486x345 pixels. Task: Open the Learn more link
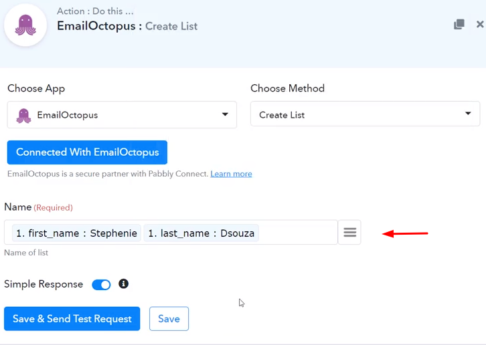click(231, 174)
